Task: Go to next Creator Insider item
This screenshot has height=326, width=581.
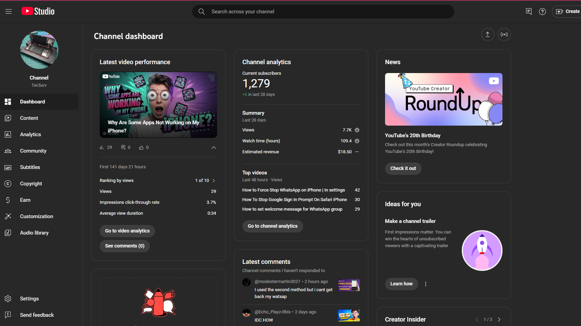Action: (x=499, y=320)
